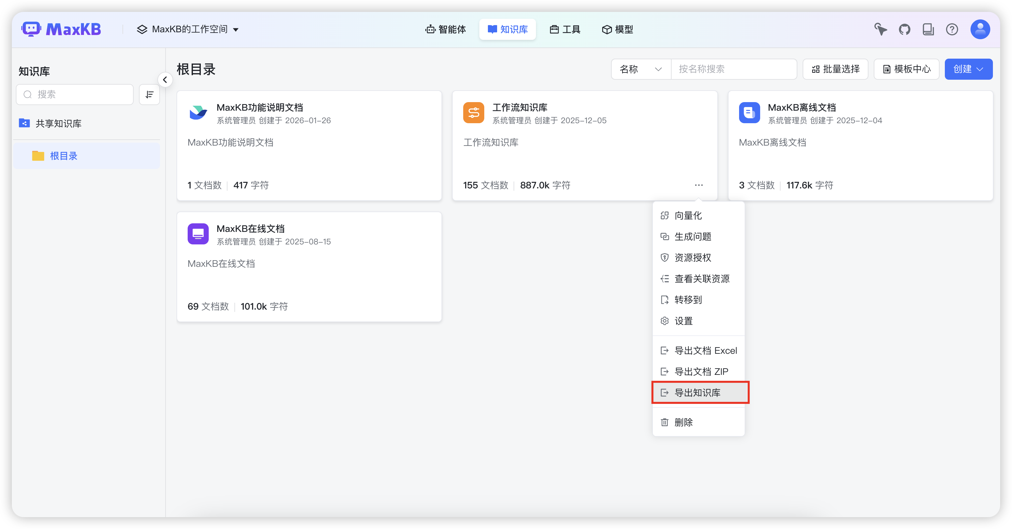Click the documentation book icon near GitHub
Screen dimensions: 1012x529
tap(928, 29)
